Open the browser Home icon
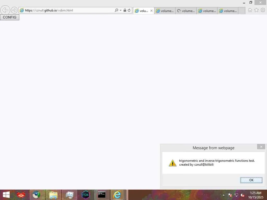267x200 pixels. click(250, 10)
